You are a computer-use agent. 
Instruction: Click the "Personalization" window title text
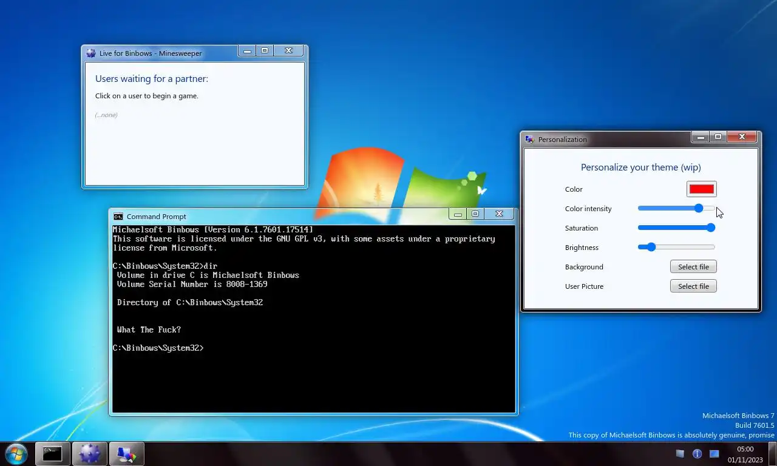click(x=563, y=140)
